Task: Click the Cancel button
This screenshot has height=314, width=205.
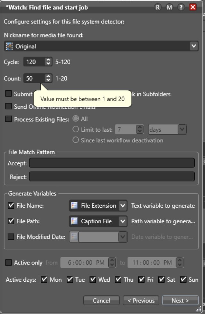Action: pos(102,301)
